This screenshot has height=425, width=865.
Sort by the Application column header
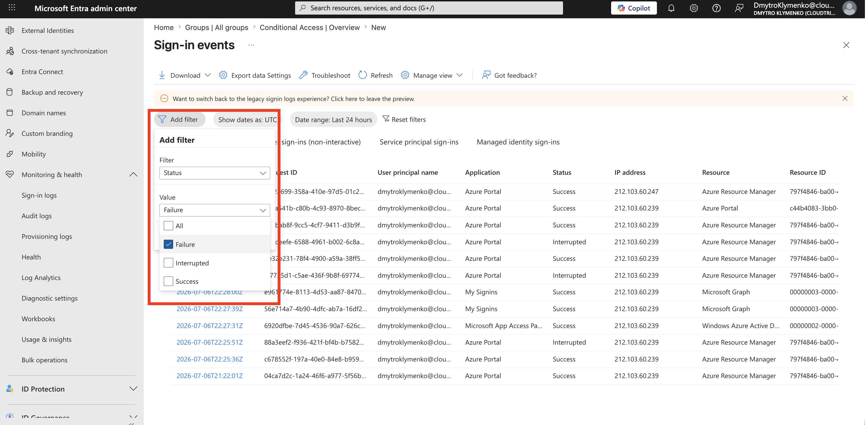482,173
